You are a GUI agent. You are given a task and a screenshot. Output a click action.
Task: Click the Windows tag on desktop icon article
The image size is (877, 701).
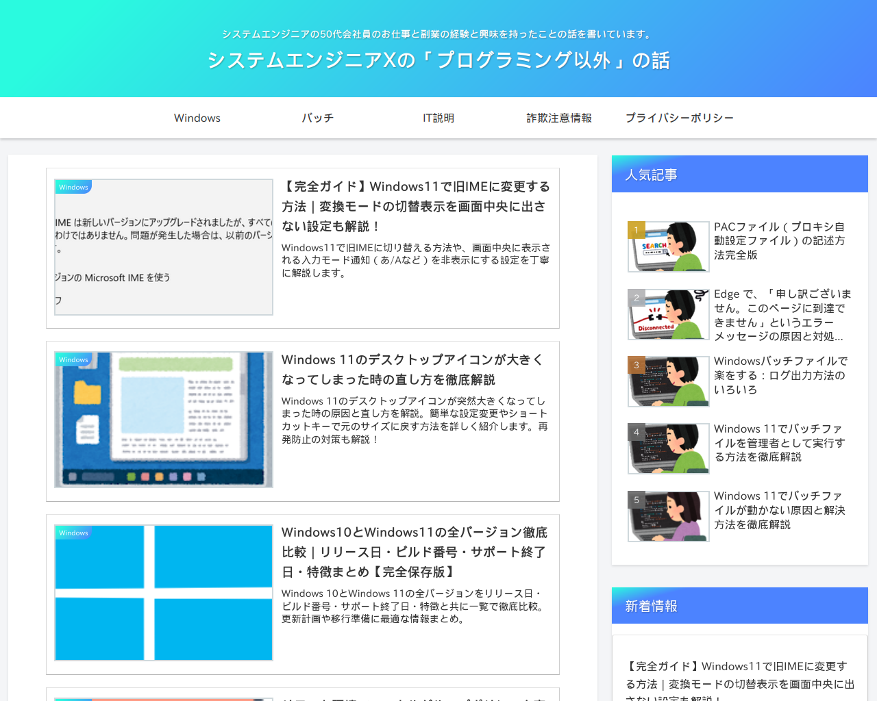[x=73, y=359]
